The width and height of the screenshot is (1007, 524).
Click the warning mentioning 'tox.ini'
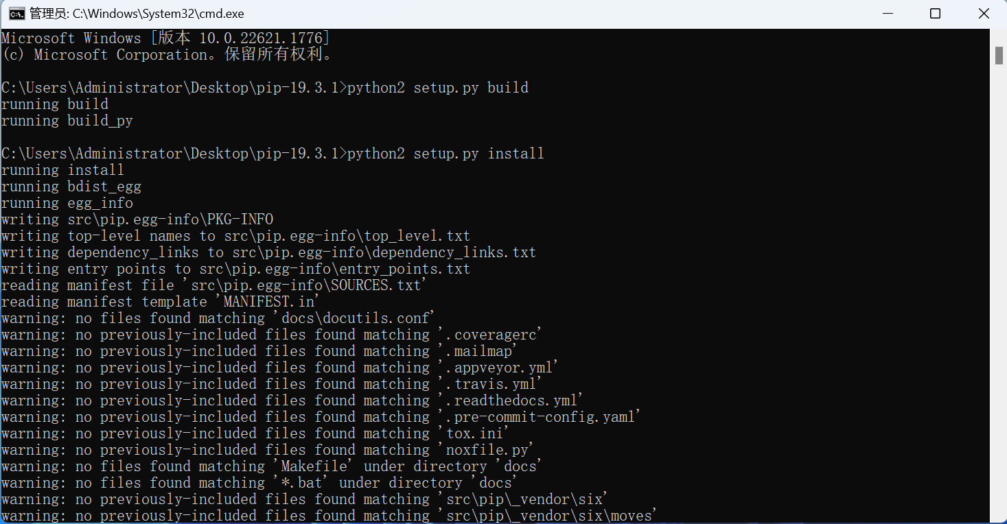pos(255,433)
